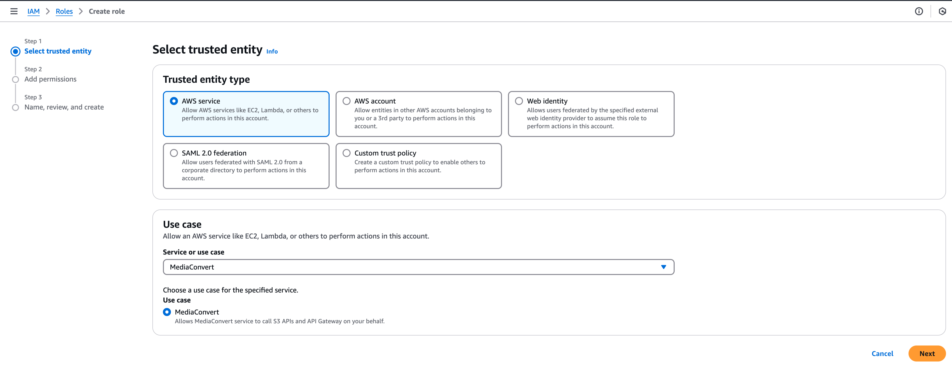The image size is (952, 367).
Task: Expand the Service or use case dropdown arrow
Action: (x=663, y=267)
